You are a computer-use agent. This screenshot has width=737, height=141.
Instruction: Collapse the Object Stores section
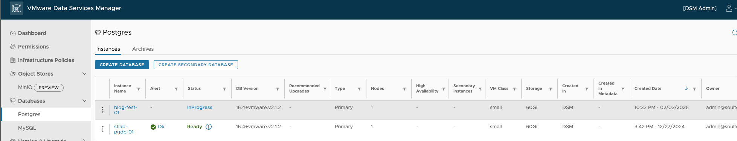click(x=84, y=74)
